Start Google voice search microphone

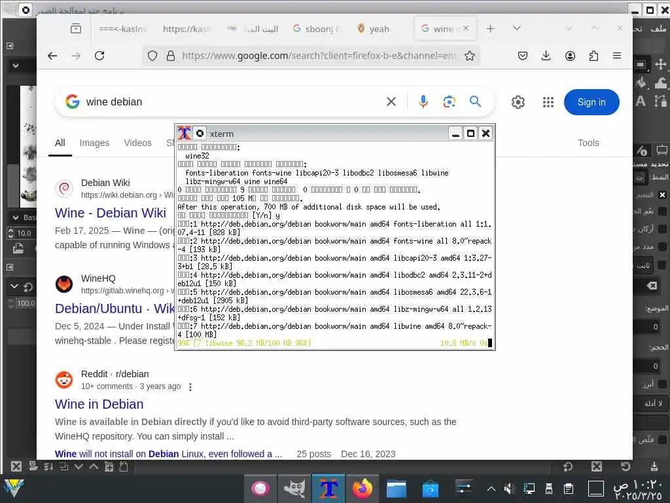point(423,102)
